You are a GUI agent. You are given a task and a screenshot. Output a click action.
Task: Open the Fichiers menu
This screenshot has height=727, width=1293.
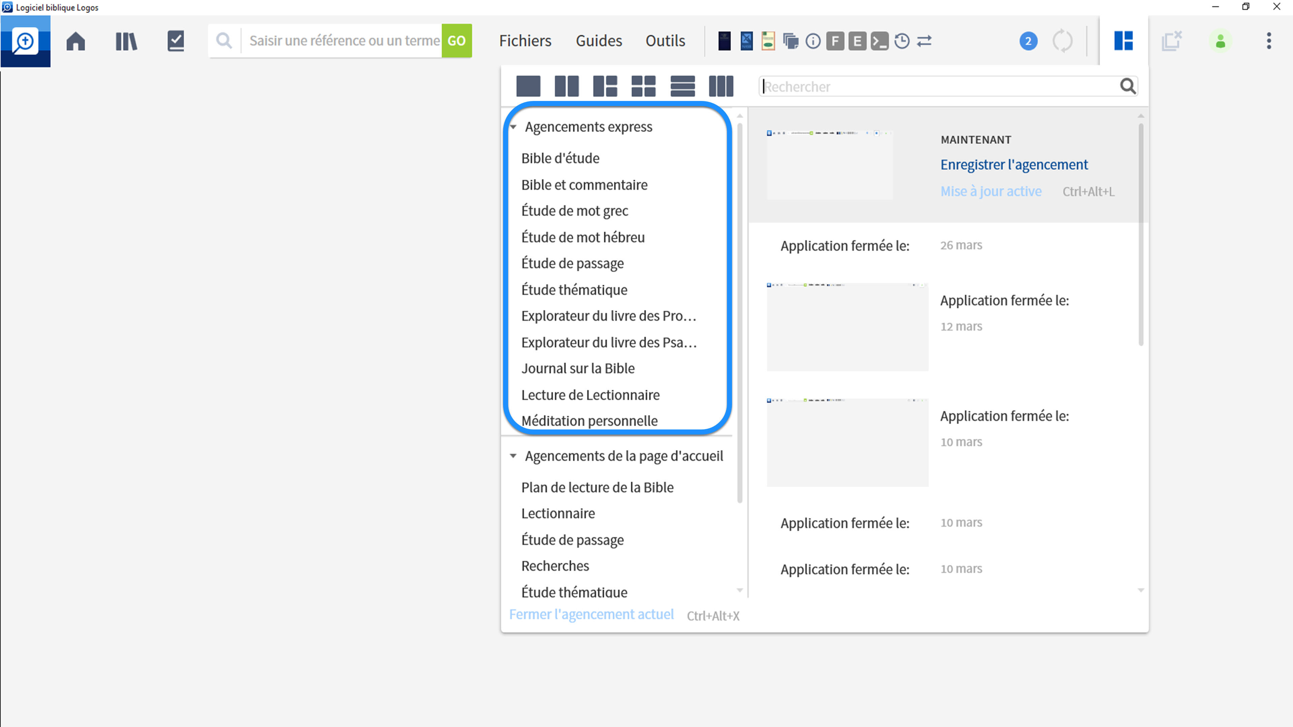[525, 41]
